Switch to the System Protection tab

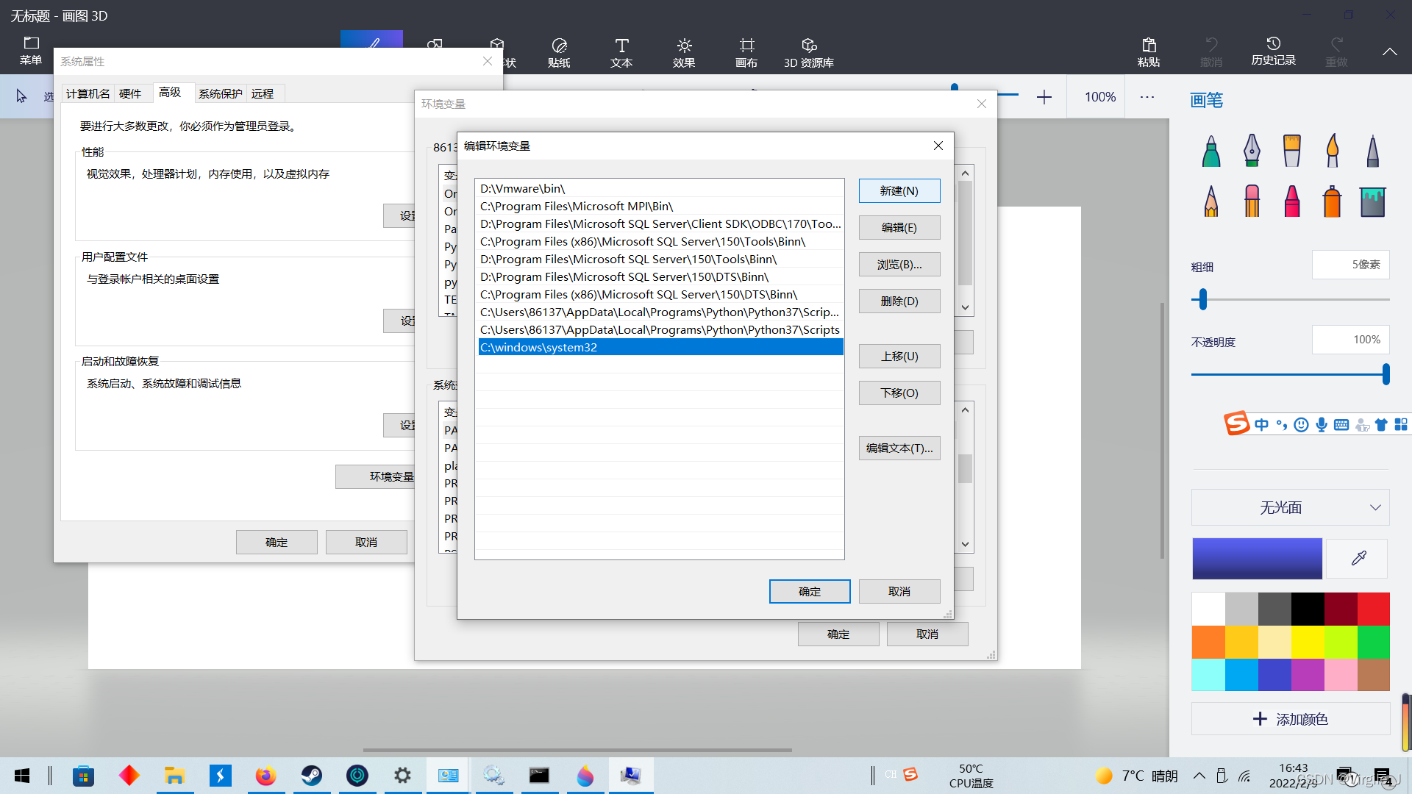[220, 93]
